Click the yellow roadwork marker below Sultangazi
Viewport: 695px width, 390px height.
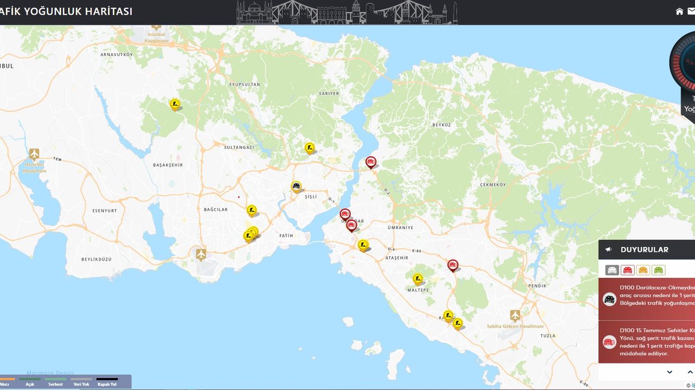coord(309,147)
